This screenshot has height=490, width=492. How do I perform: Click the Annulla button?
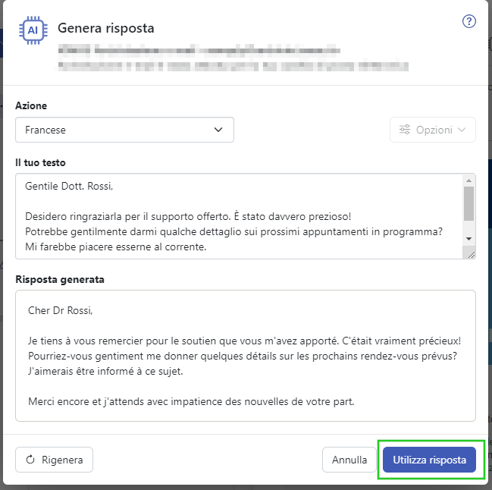pos(349,460)
